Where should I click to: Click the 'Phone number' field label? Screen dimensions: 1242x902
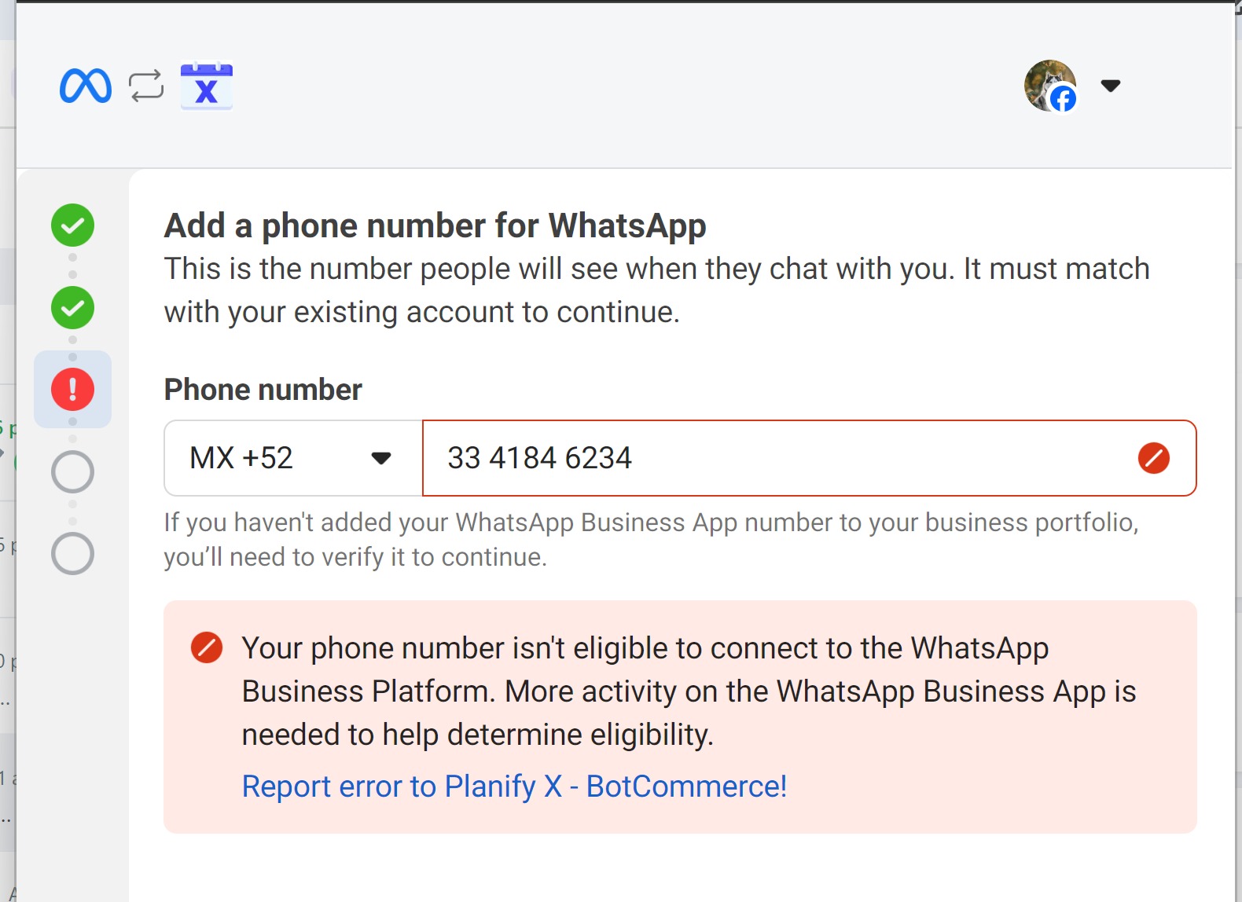[x=263, y=390]
